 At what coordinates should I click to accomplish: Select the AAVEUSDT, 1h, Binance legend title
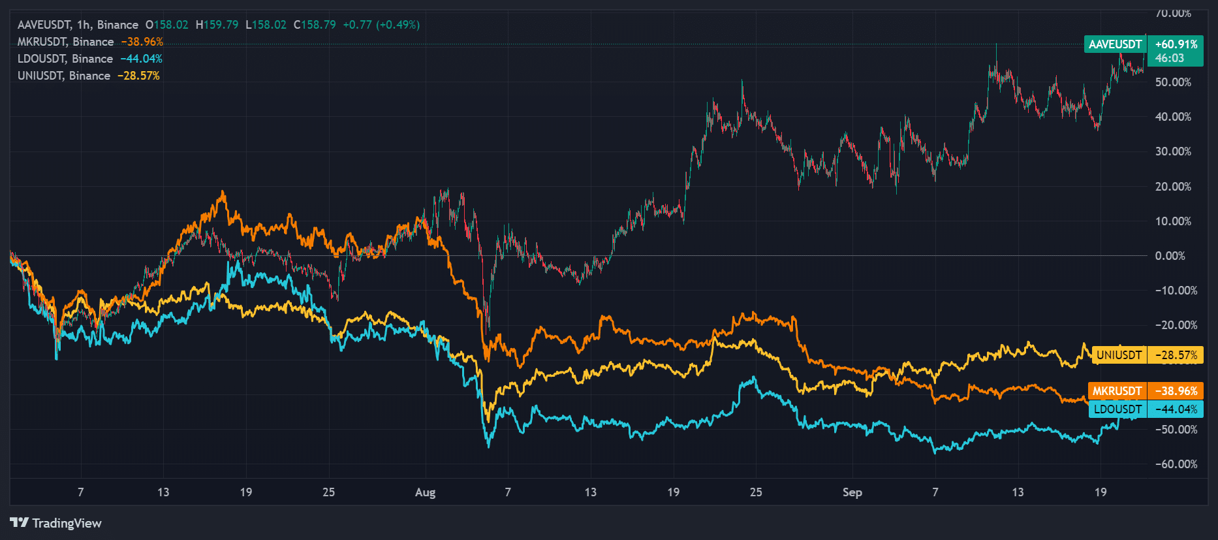tap(78, 25)
